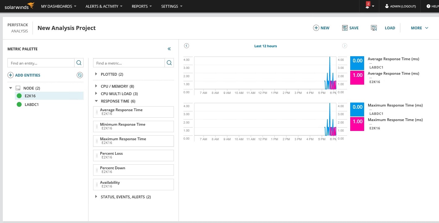Select the Minimum Response Time metric card
Image resolution: width=439 pixels, height=223 pixels.
coord(133,126)
